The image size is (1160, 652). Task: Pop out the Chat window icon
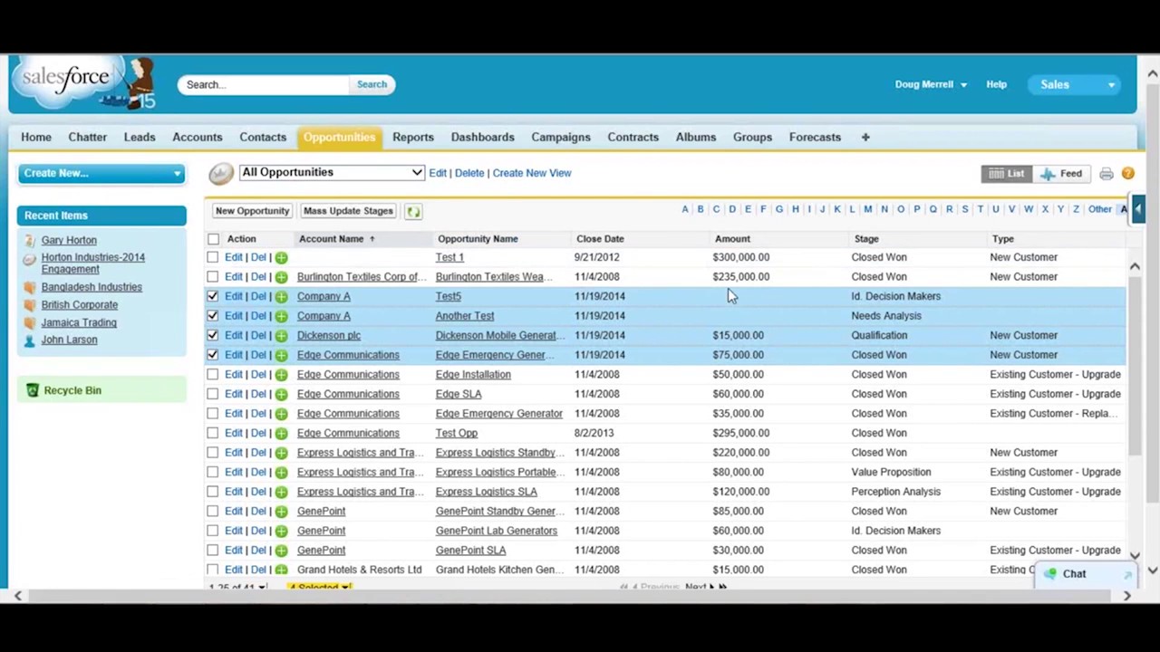click(1127, 574)
